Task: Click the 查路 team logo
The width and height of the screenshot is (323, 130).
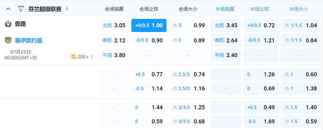Action: click(8, 24)
